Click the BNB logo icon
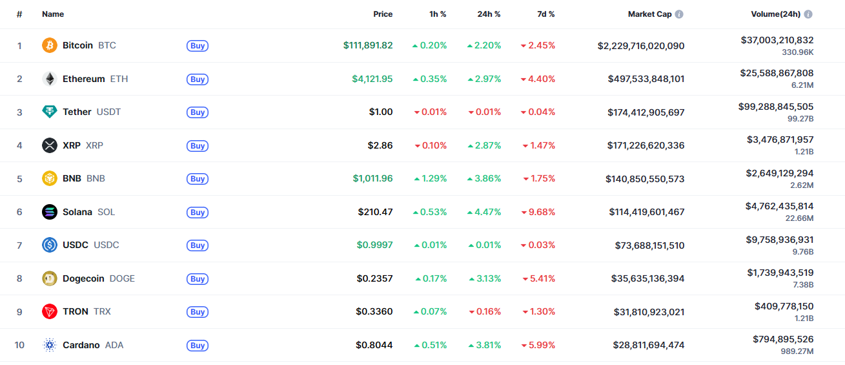 [50, 178]
